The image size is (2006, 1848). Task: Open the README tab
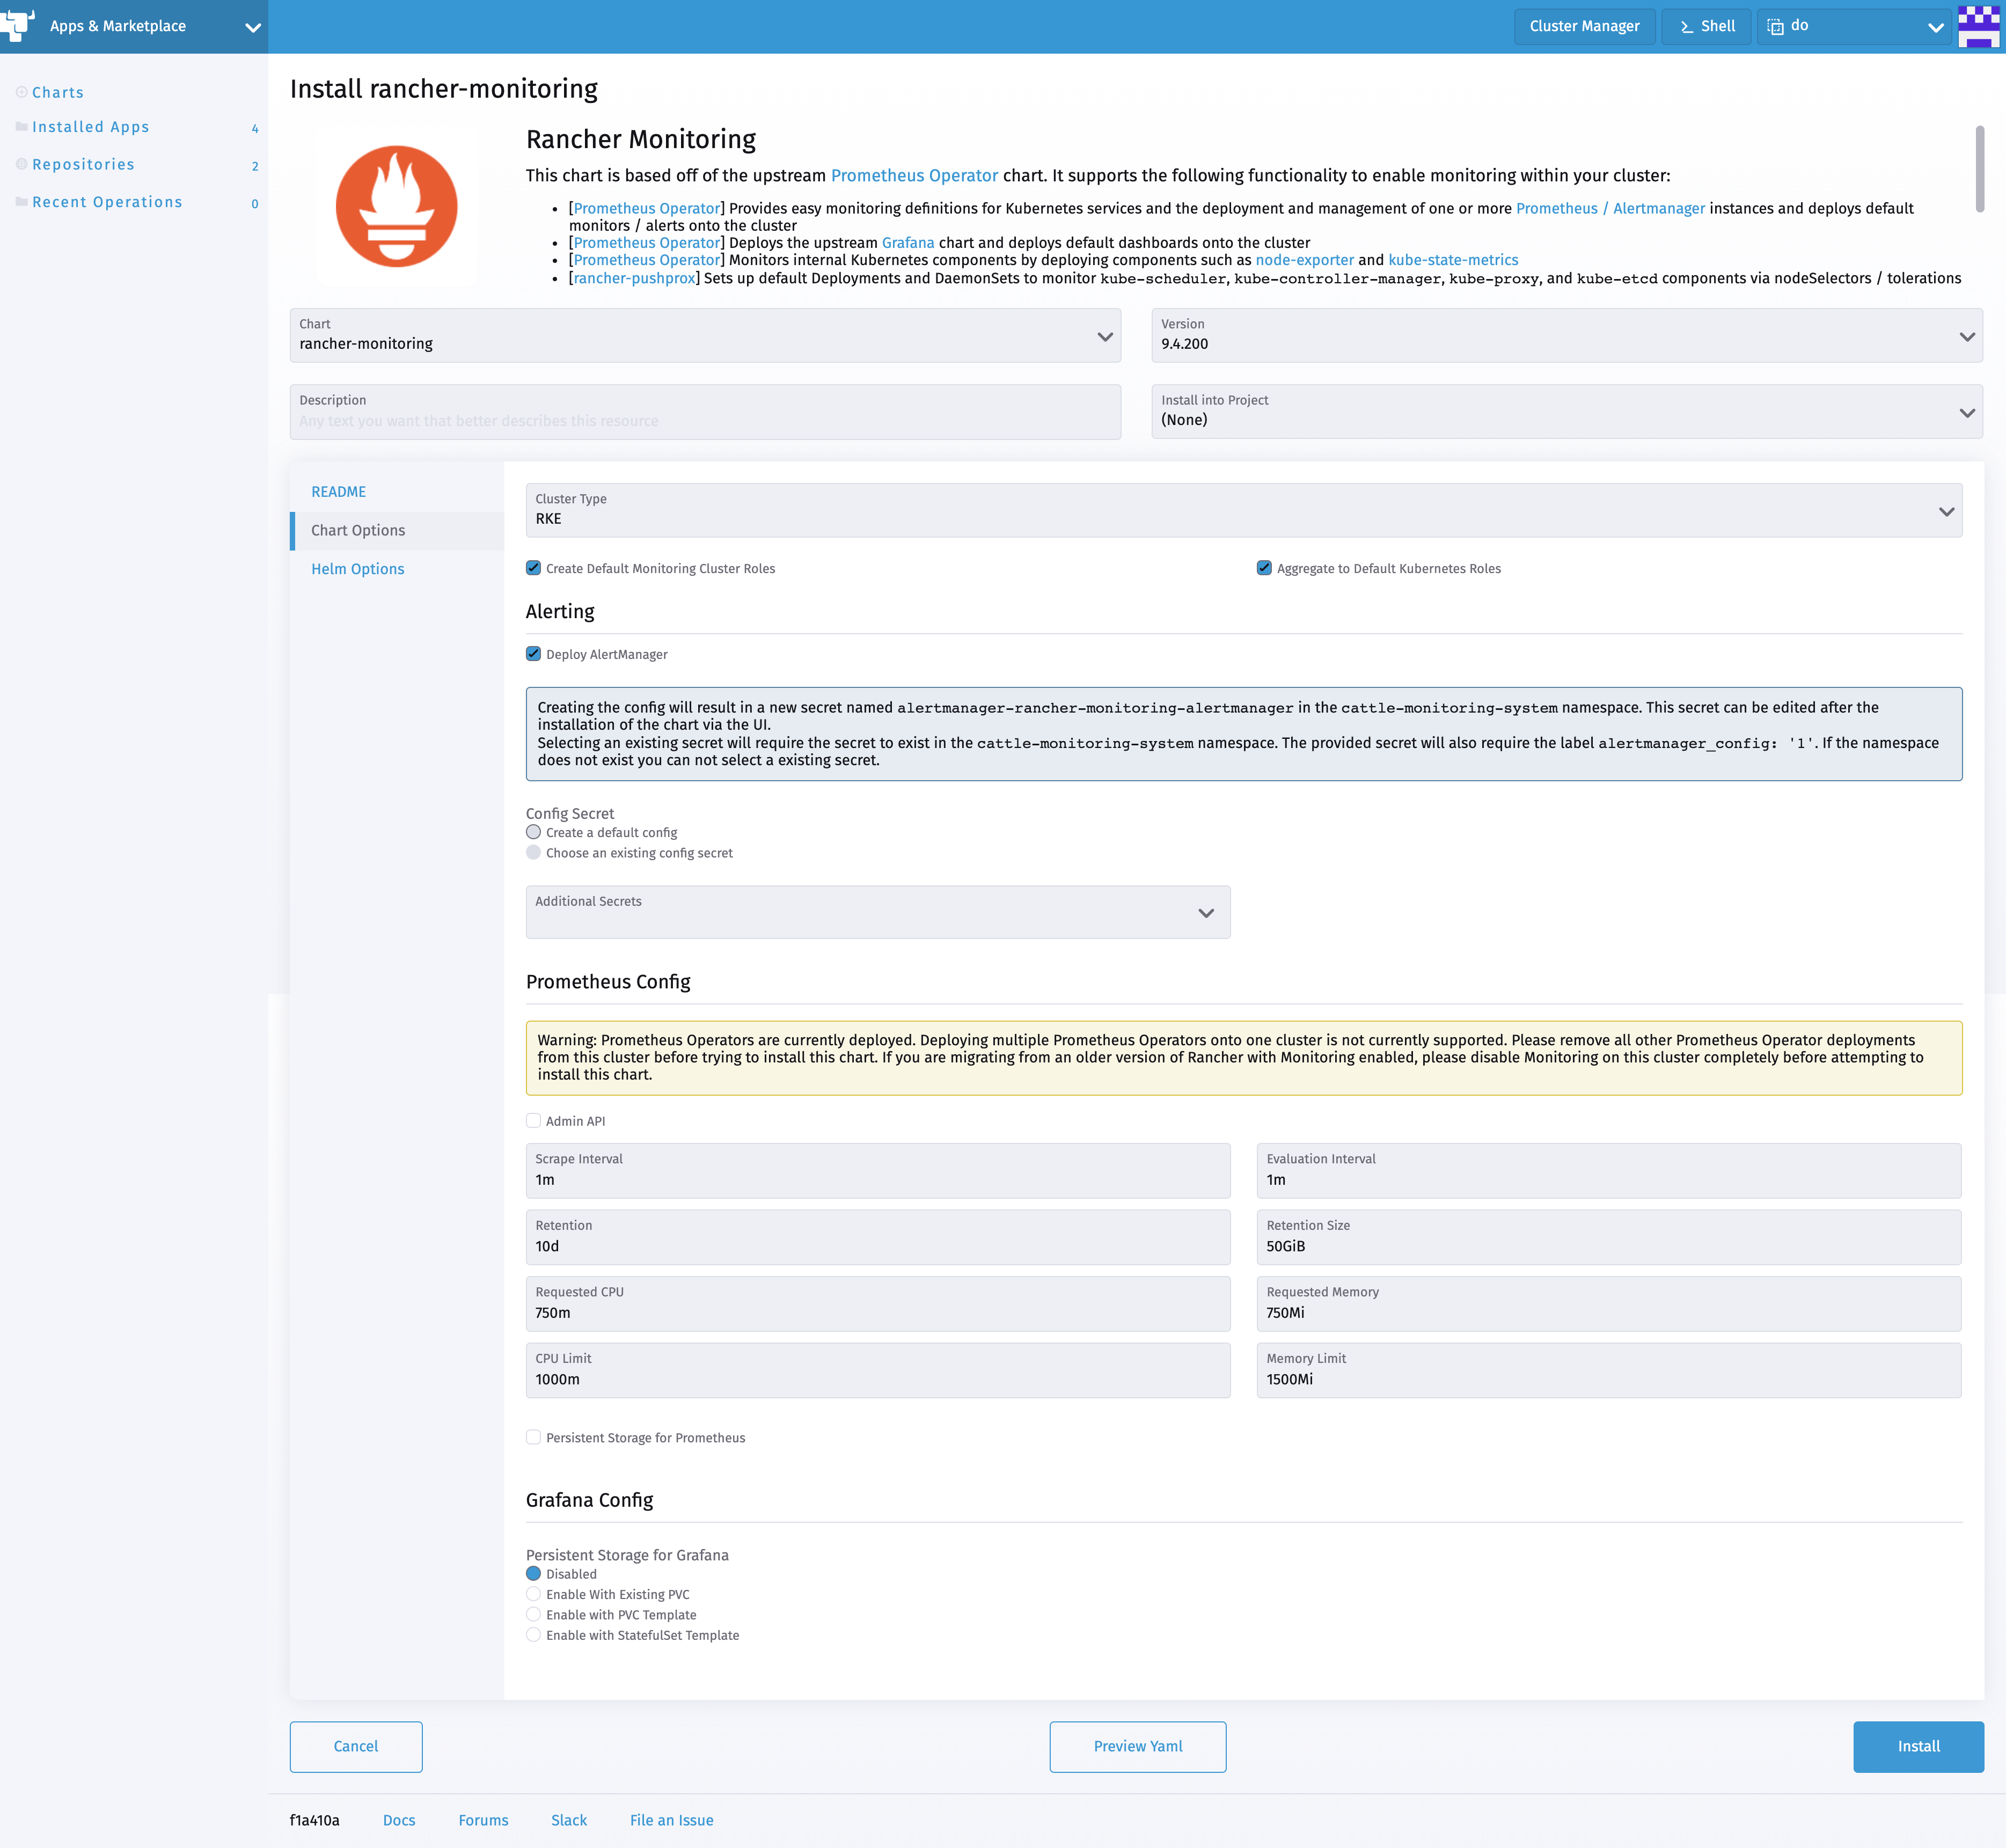(339, 491)
